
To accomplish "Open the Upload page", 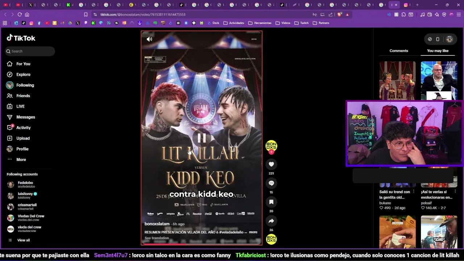I will (x=23, y=138).
